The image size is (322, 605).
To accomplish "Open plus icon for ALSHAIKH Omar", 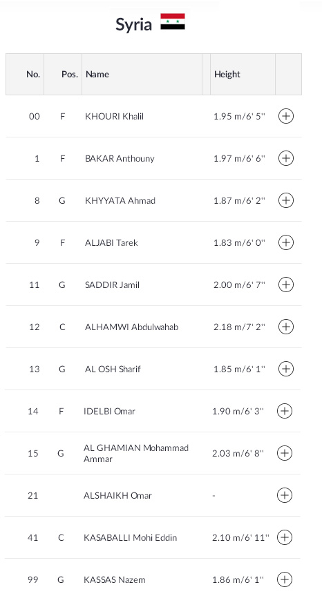I will 285,495.
